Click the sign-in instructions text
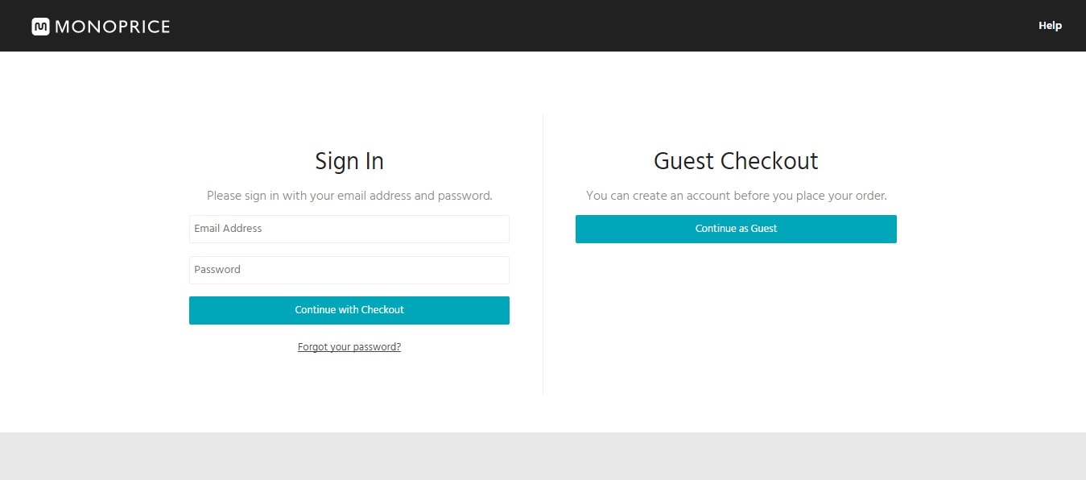 point(349,196)
